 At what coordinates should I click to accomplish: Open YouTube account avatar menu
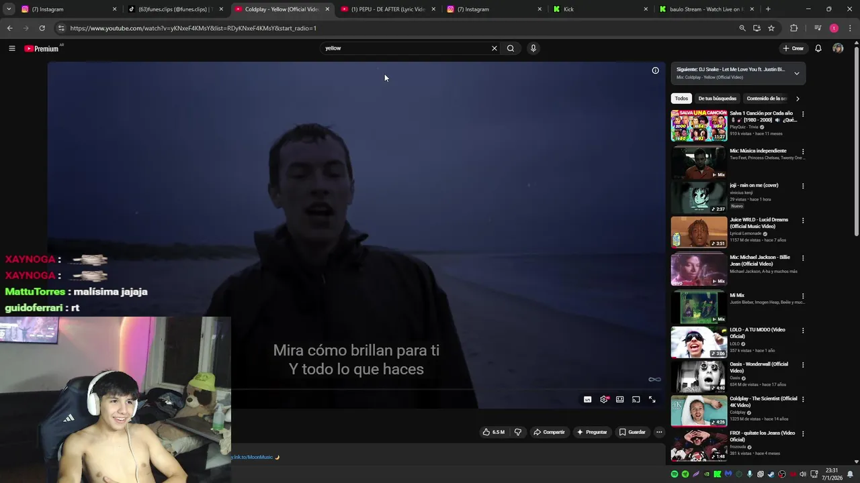[x=838, y=48]
